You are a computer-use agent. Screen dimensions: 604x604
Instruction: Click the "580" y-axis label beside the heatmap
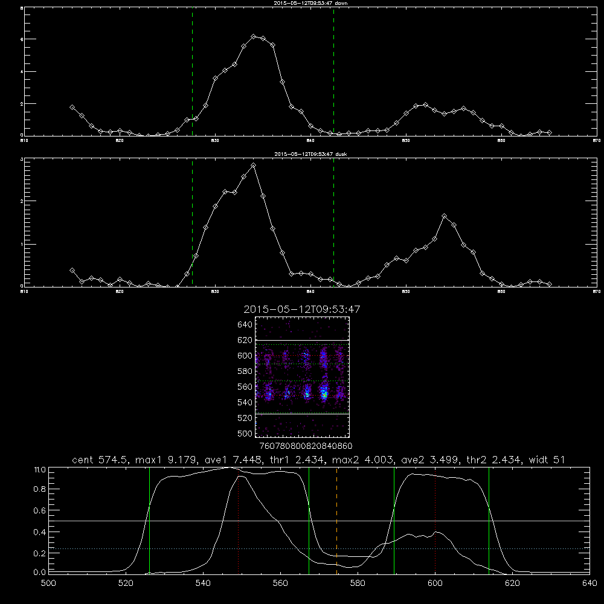pyautogui.click(x=245, y=371)
